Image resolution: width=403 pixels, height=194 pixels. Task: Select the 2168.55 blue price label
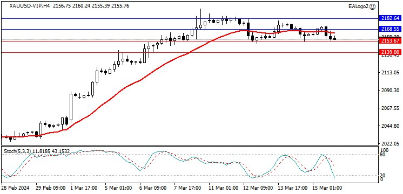pos(390,29)
